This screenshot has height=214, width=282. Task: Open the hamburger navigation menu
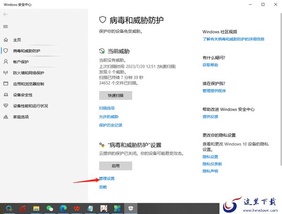(x=6, y=27)
